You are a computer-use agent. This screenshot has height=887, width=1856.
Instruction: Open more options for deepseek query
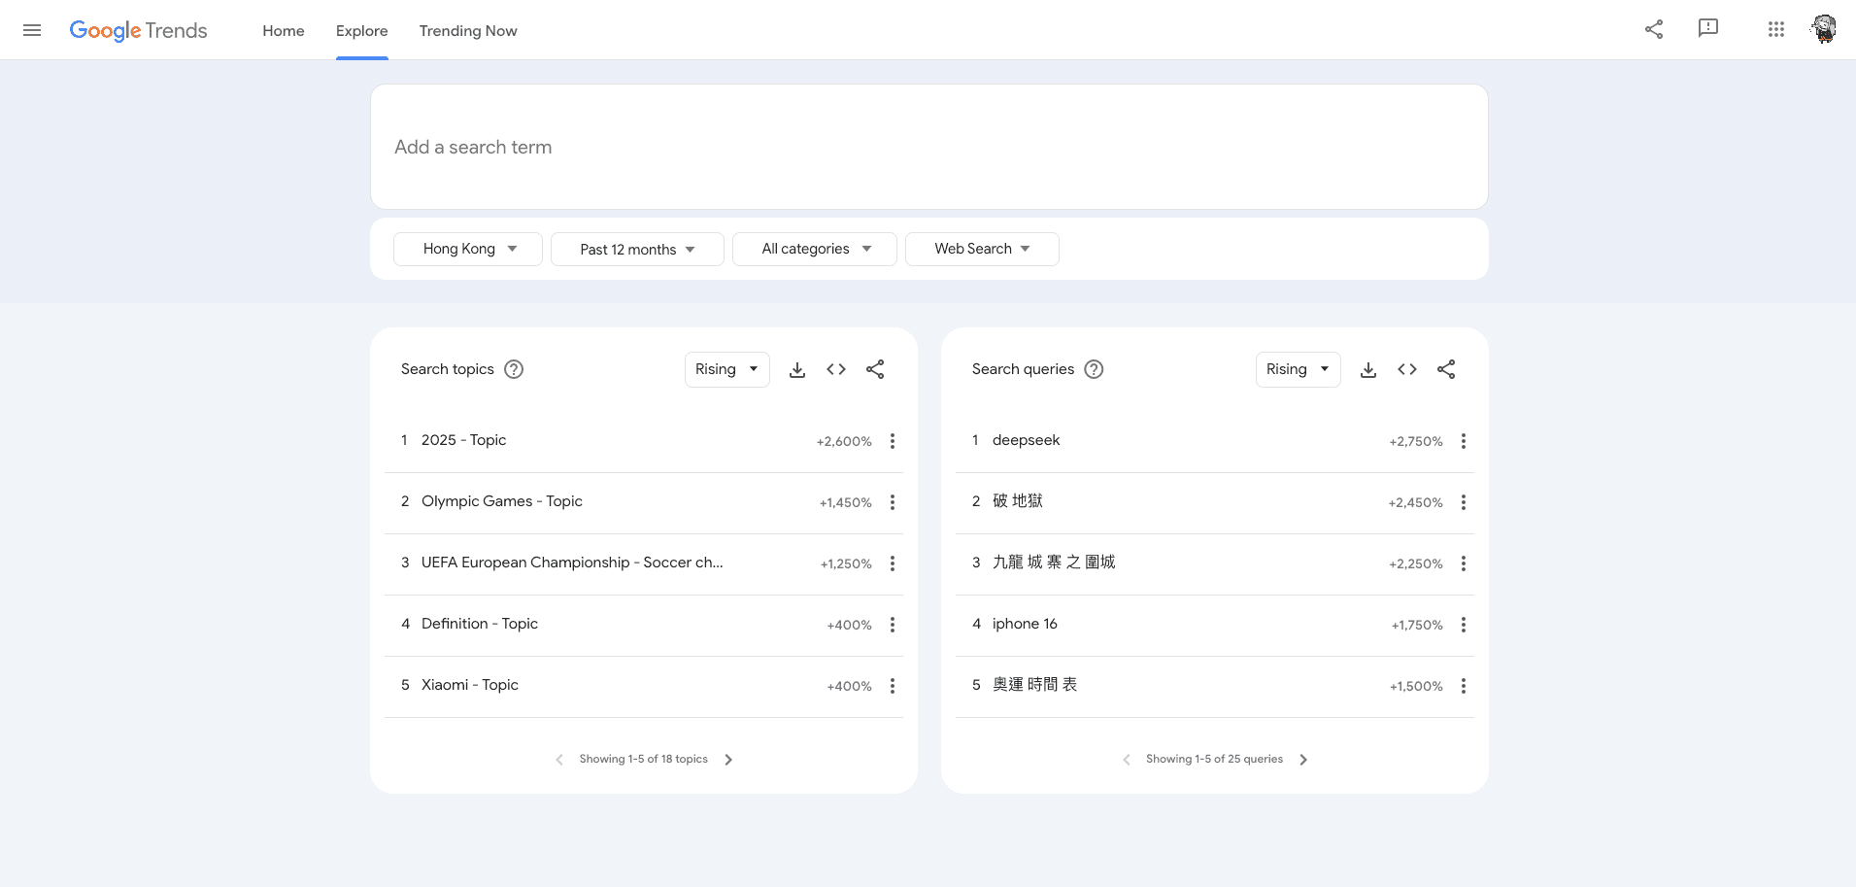click(1464, 441)
